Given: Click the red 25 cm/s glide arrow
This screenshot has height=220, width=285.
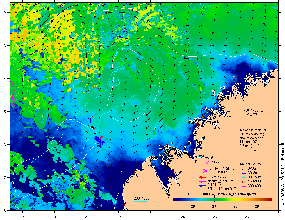Looking at the screenshot, I should tap(202, 177).
